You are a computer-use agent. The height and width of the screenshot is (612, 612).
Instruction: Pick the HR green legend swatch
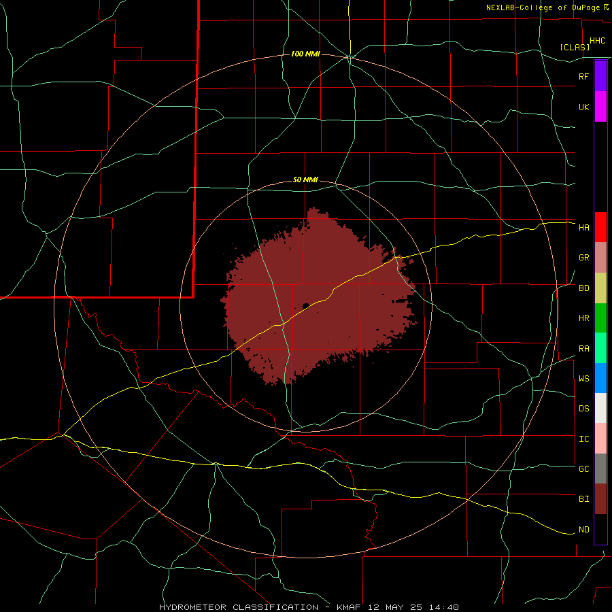(x=600, y=318)
